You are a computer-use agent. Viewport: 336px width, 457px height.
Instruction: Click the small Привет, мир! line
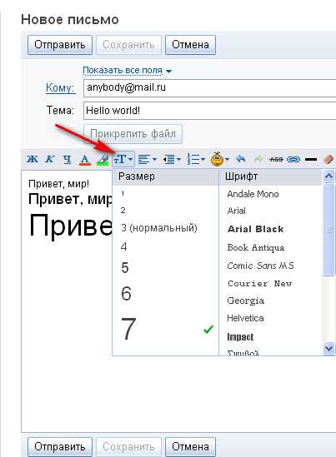(x=58, y=184)
